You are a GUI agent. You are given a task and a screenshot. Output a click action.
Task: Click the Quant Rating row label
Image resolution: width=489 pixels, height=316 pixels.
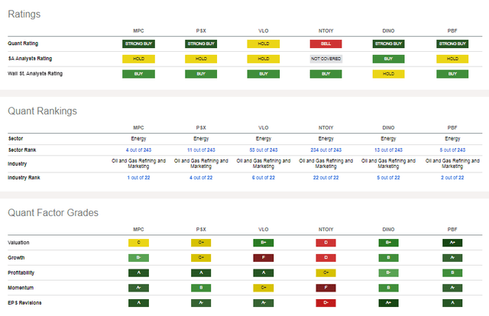23,44
